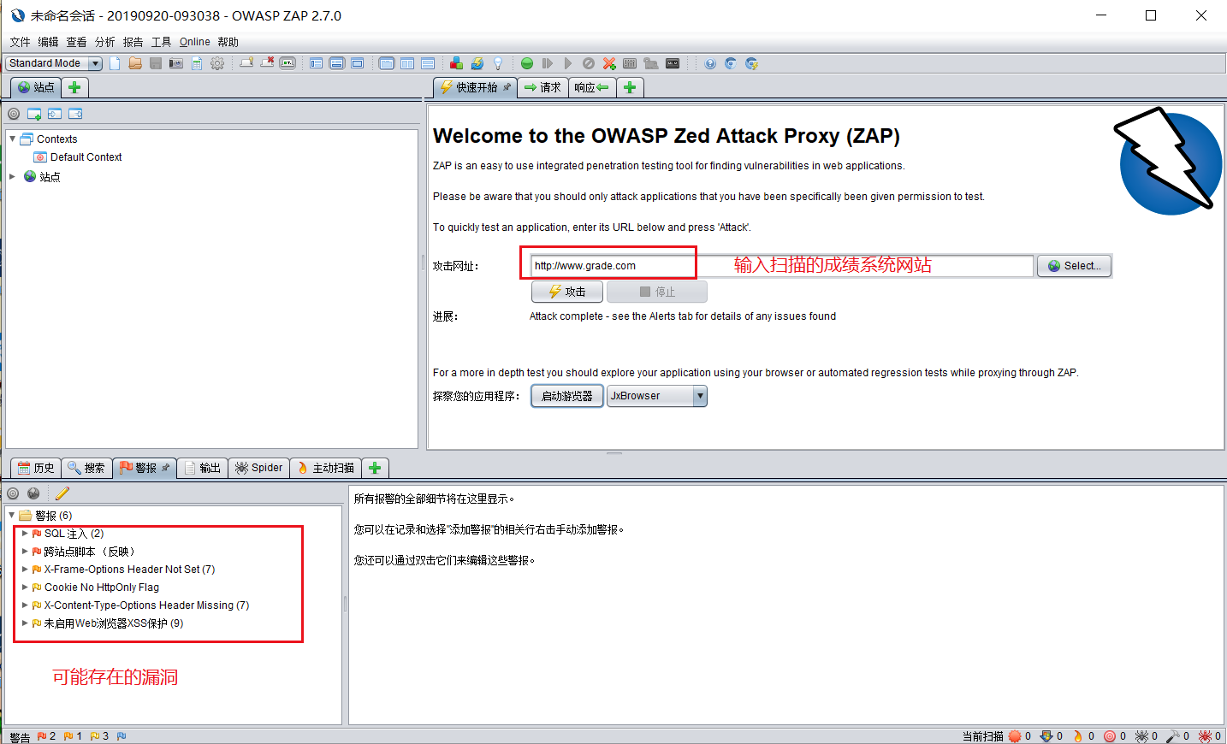Collapse the 警报 (6) alerts folder
The width and height of the screenshot is (1227, 744).
pos(11,515)
